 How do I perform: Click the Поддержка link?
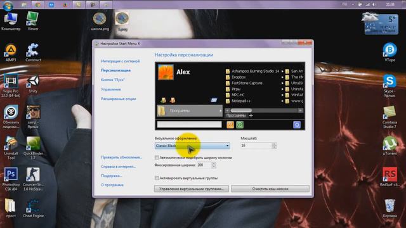(x=112, y=175)
